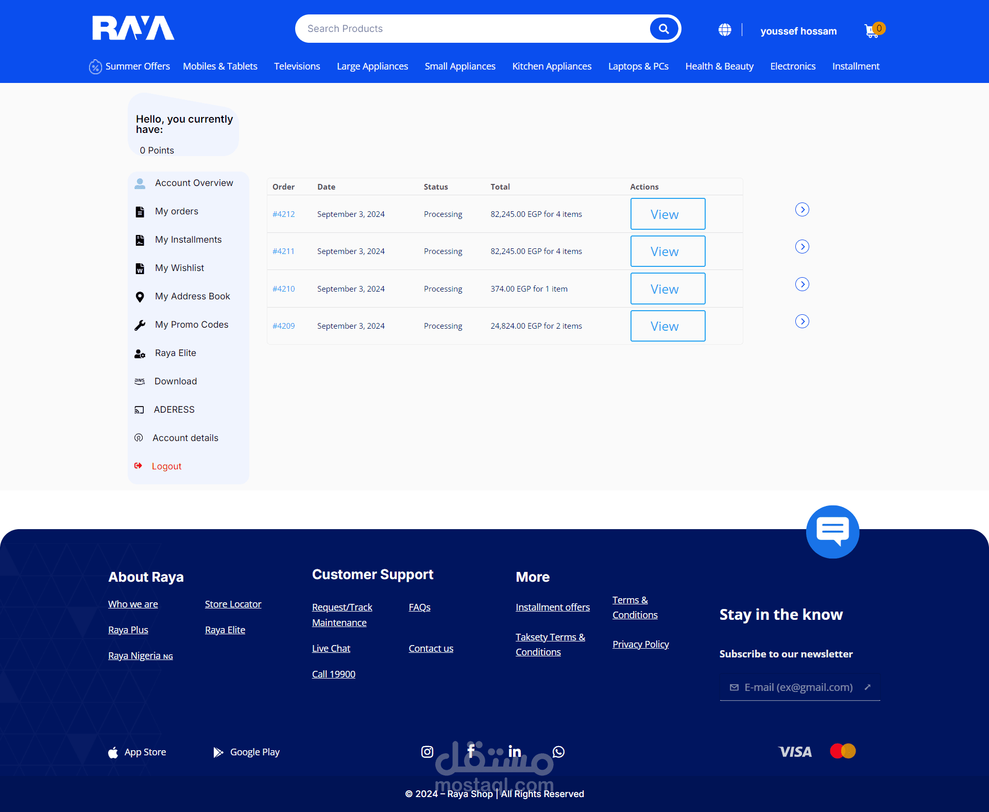The width and height of the screenshot is (989, 812).
Task: Open order number #4209 link
Action: click(283, 326)
